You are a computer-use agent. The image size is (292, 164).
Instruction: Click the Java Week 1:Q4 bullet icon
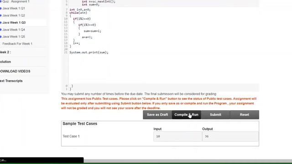1,30
